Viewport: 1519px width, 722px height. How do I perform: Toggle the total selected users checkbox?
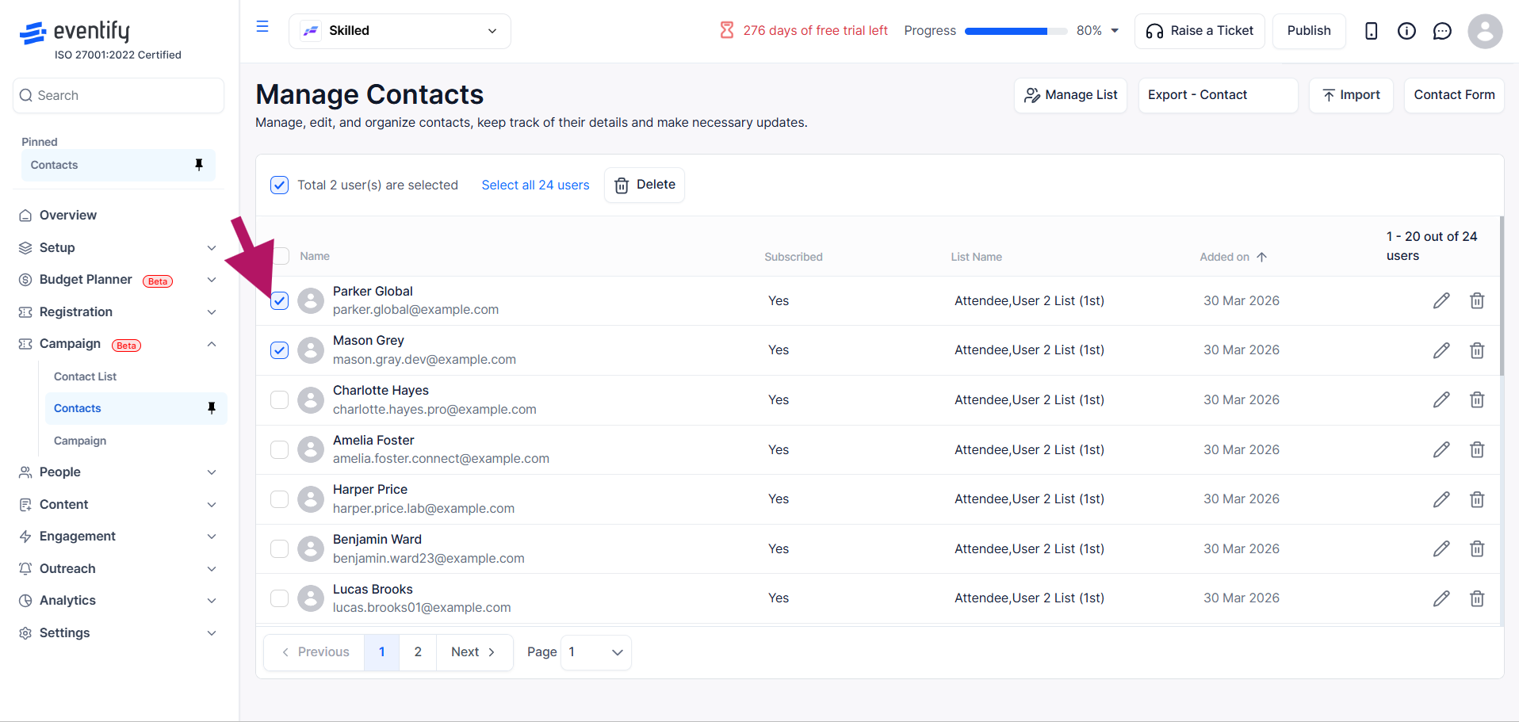[x=279, y=185]
